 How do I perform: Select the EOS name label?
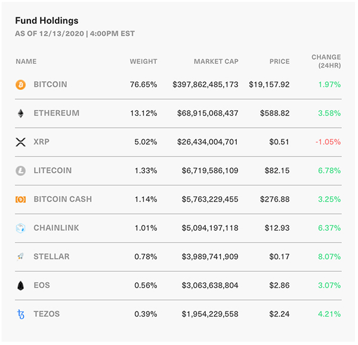coord(42,285)
